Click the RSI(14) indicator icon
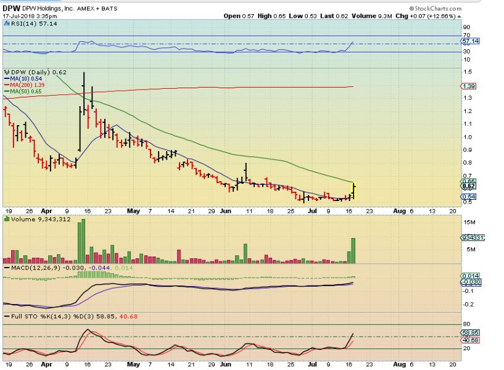This screenshot has height=370, width=504. click(x=7, y=23)
